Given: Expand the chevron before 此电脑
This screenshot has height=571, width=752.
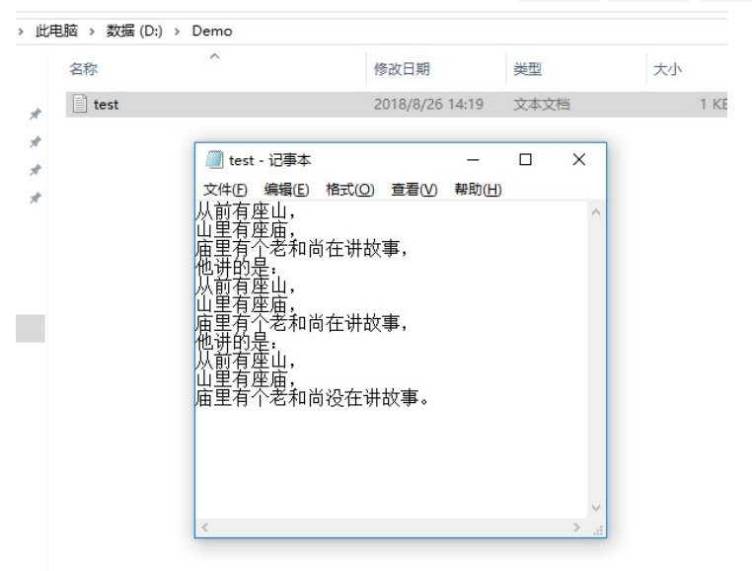Looking at the screenshot, I should tap(21, 32).
